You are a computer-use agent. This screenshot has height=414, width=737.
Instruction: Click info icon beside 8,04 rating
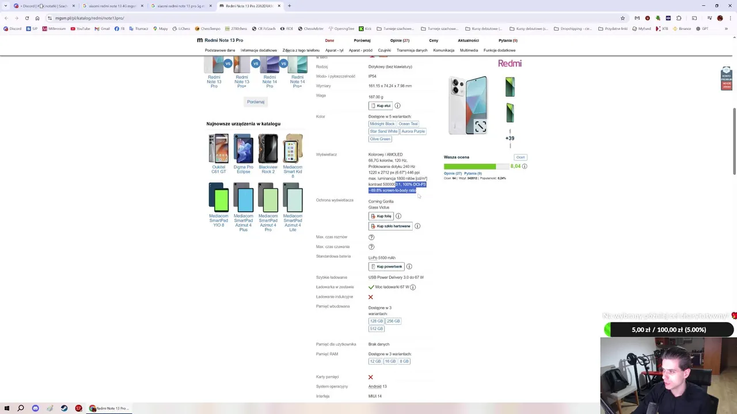525,166
